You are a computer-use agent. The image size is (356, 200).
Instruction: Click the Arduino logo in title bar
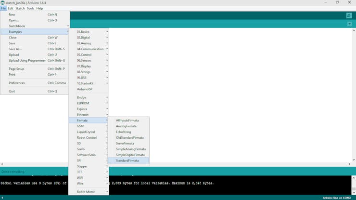click(x=3, y=2)
